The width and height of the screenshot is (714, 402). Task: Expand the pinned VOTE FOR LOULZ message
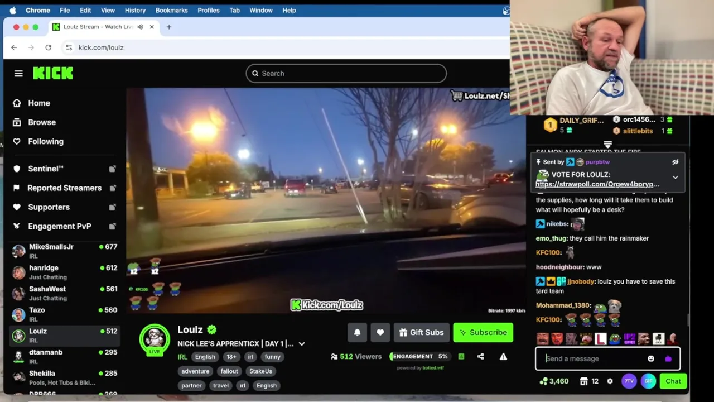pyautogui.click(x=675, y=178)
